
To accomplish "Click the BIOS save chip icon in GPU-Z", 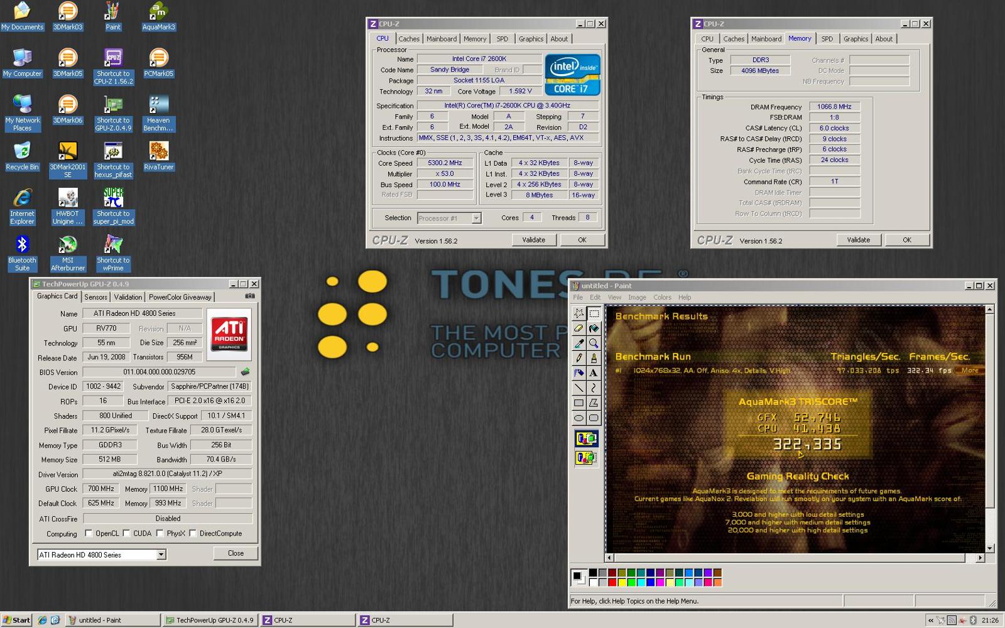I will (245, 372).
